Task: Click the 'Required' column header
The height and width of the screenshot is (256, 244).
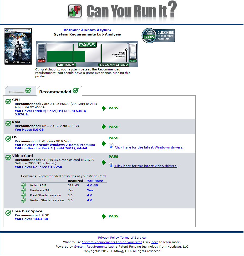Action: click(x=75, y=181)
